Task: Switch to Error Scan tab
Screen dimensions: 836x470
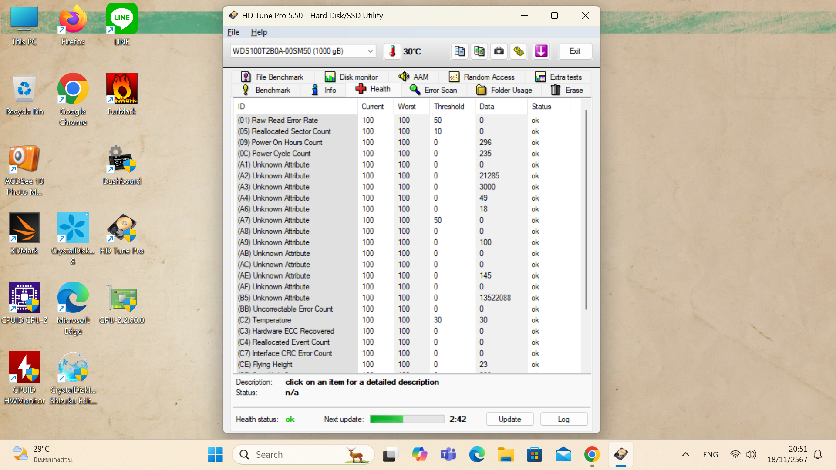Action: 433,90
